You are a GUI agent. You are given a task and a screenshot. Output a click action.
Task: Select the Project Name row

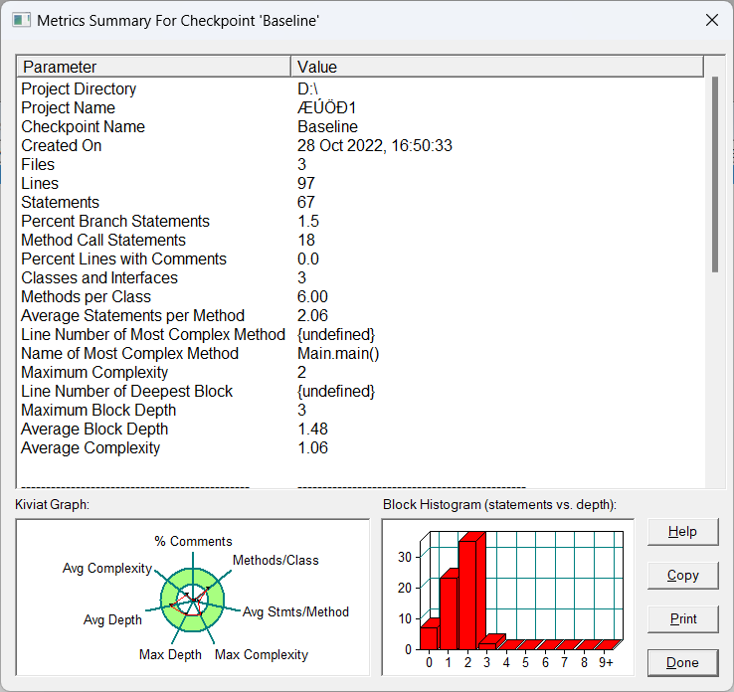[x=360, y=107]
